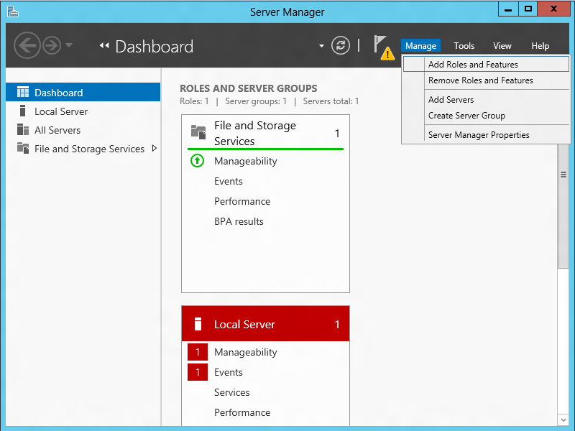Open the Dashboard breadcrumb dropdown arrow

(321, 45)
